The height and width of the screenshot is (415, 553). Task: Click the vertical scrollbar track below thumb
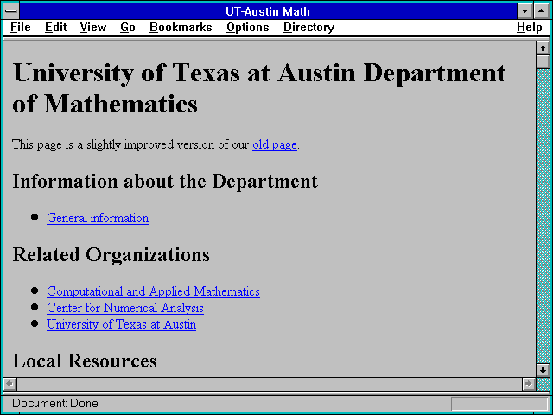tap(543, 216)
